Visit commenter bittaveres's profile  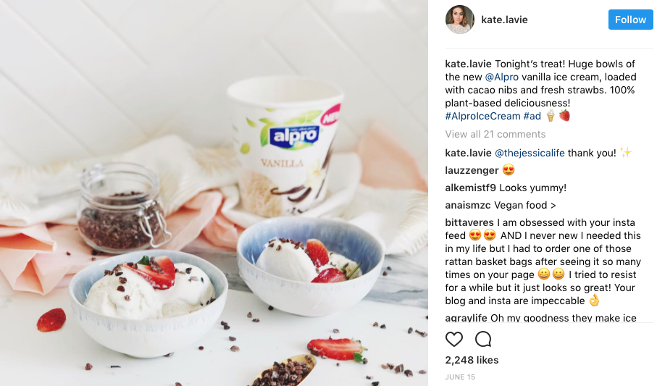[469, 222]
